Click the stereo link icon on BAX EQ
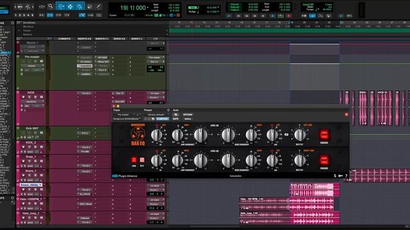 tap(286, 135)
